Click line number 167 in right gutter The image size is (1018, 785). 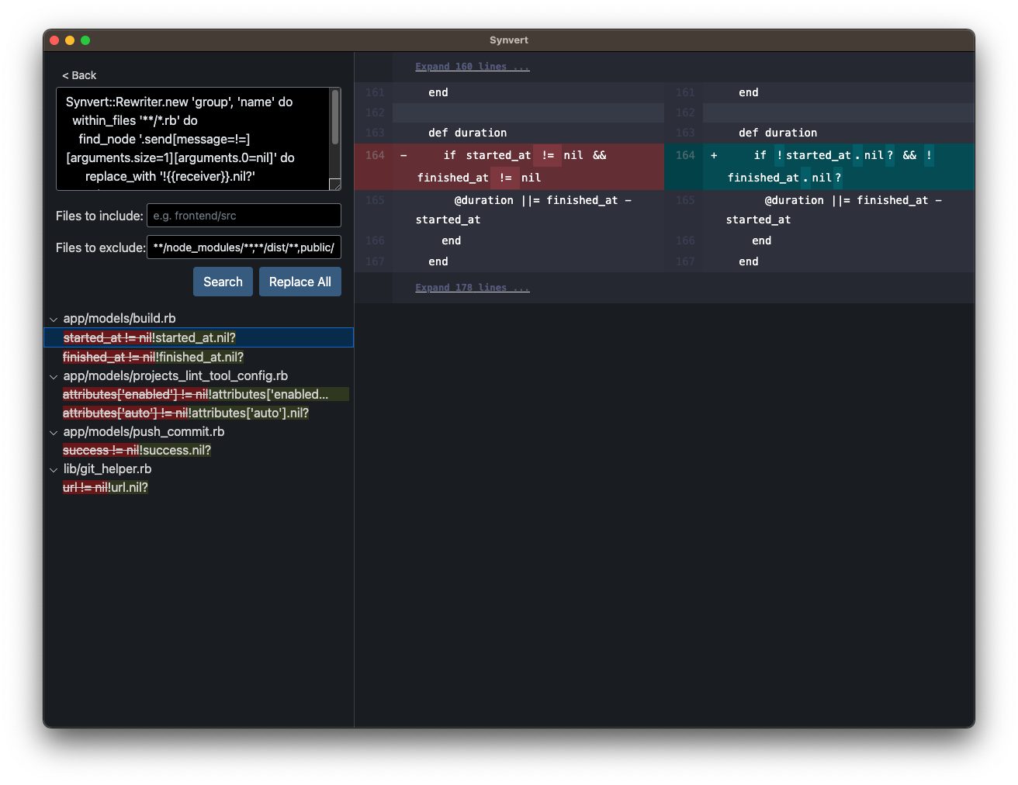pyautogui.click(x=685, y=261)
